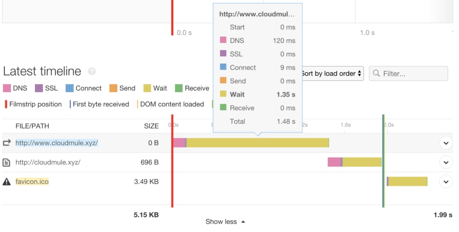459x232 pixels.
Task: Click the yellow Wait legend swatch
Action: click(147, 88)
